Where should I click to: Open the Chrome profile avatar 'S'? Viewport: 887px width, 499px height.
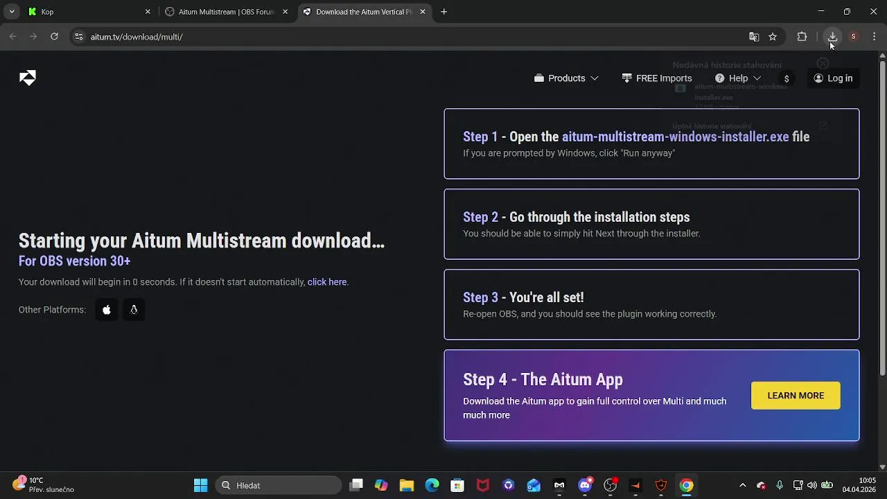(x=853, y=37)
